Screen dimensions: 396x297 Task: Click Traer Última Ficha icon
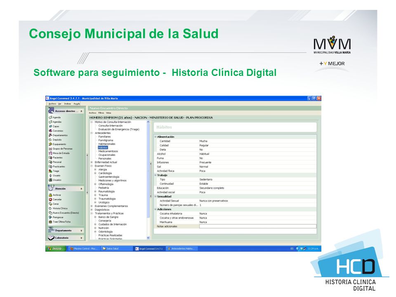pyautogui.click(x=50, y=222)
